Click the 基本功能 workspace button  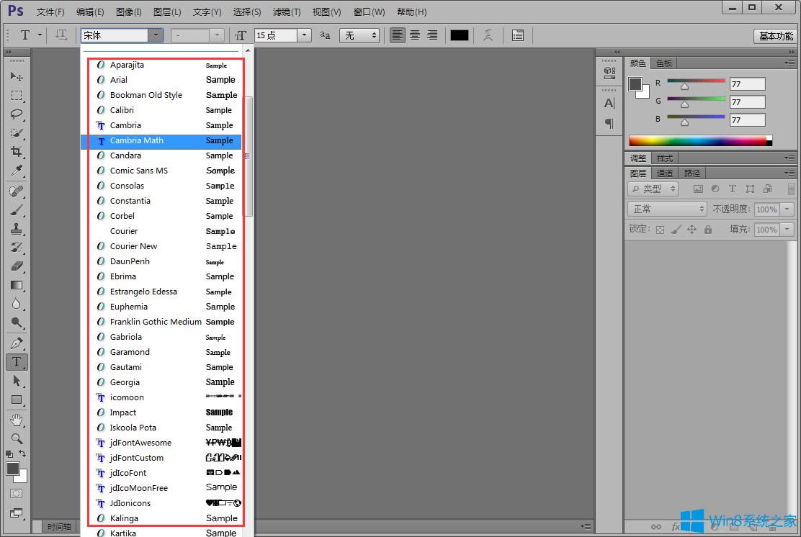pos(776,36)
